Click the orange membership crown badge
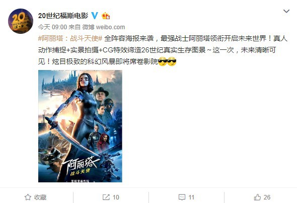 pos(106,16)
